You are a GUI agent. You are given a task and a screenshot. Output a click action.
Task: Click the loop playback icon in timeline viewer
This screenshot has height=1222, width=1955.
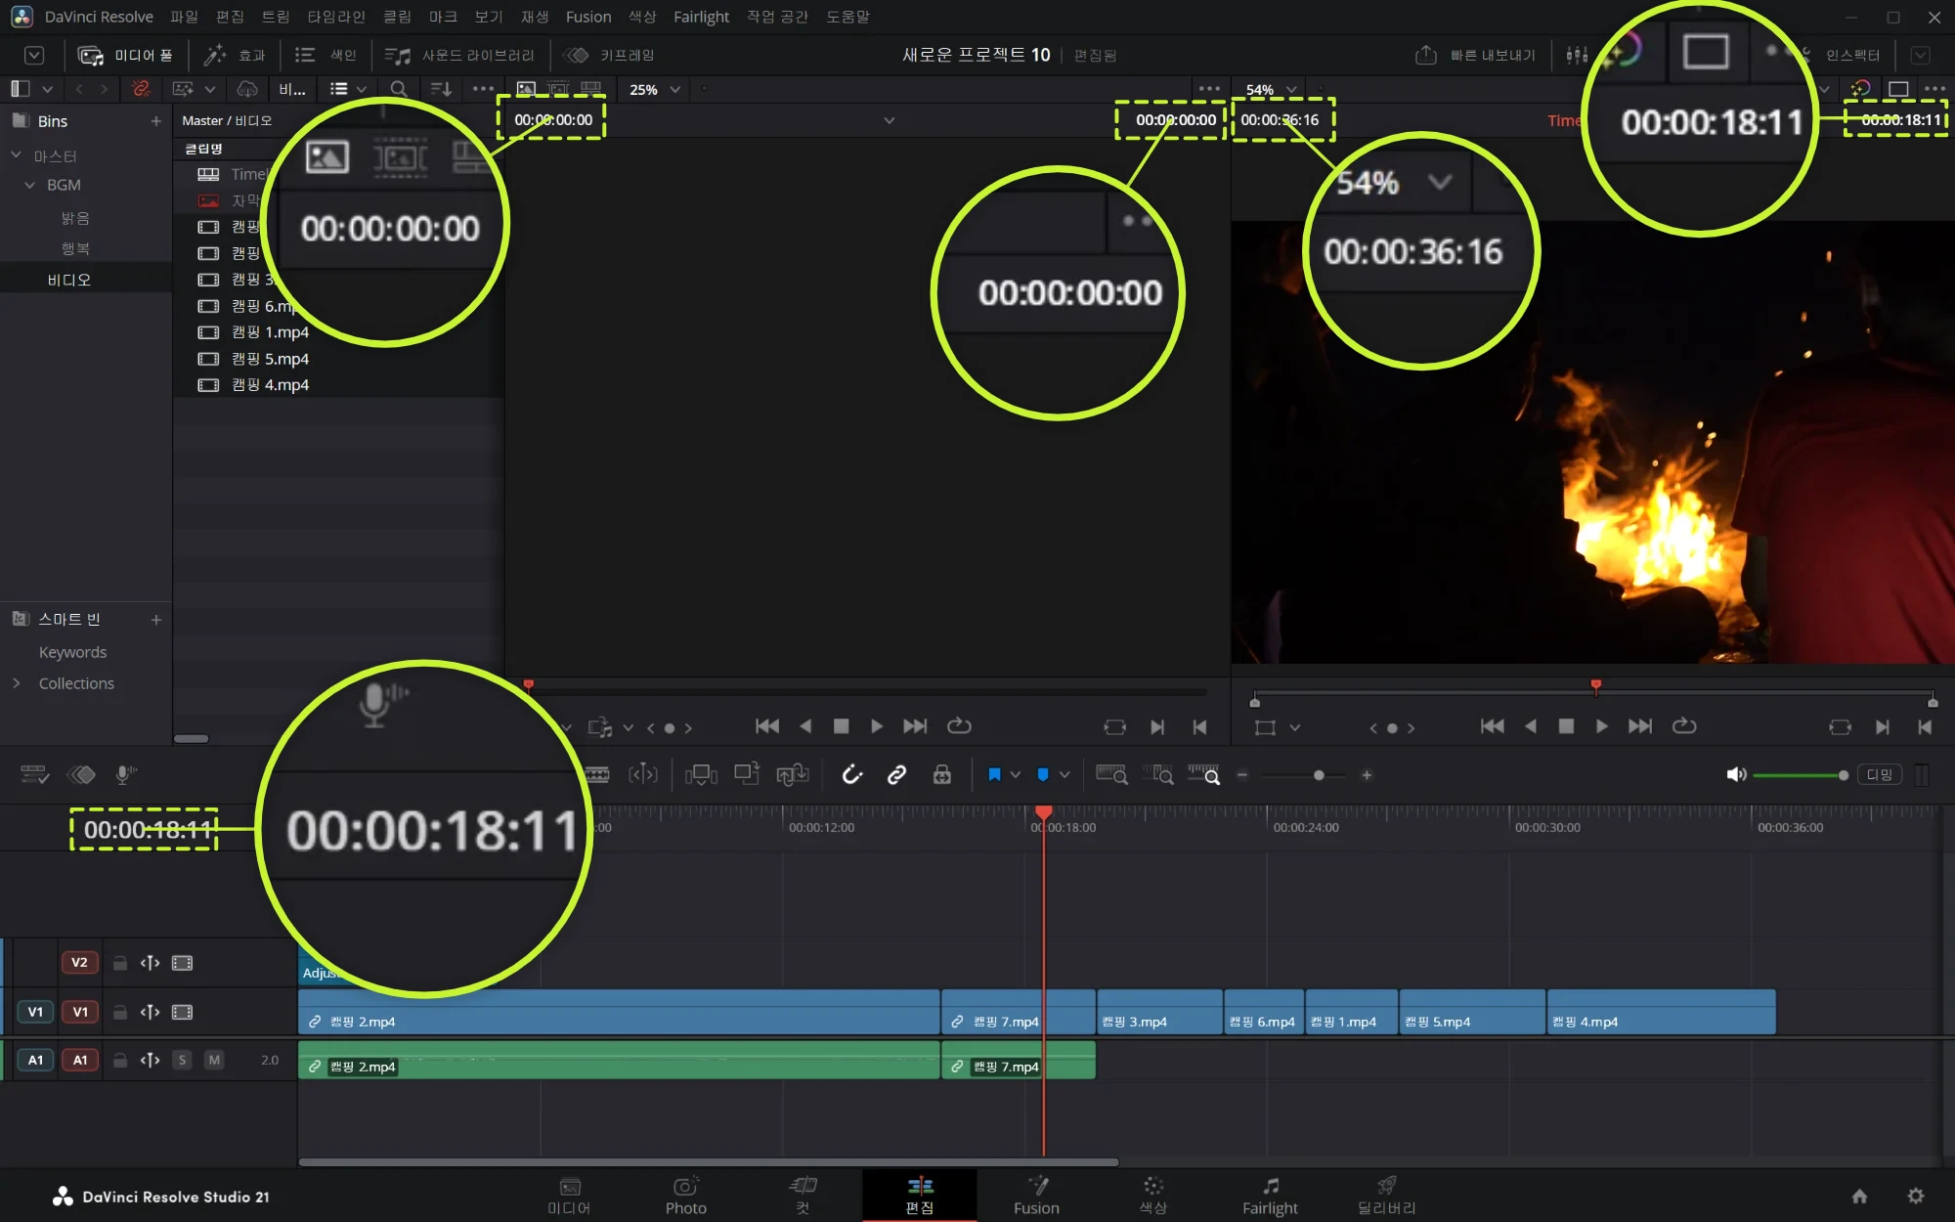click(1683, 726)
